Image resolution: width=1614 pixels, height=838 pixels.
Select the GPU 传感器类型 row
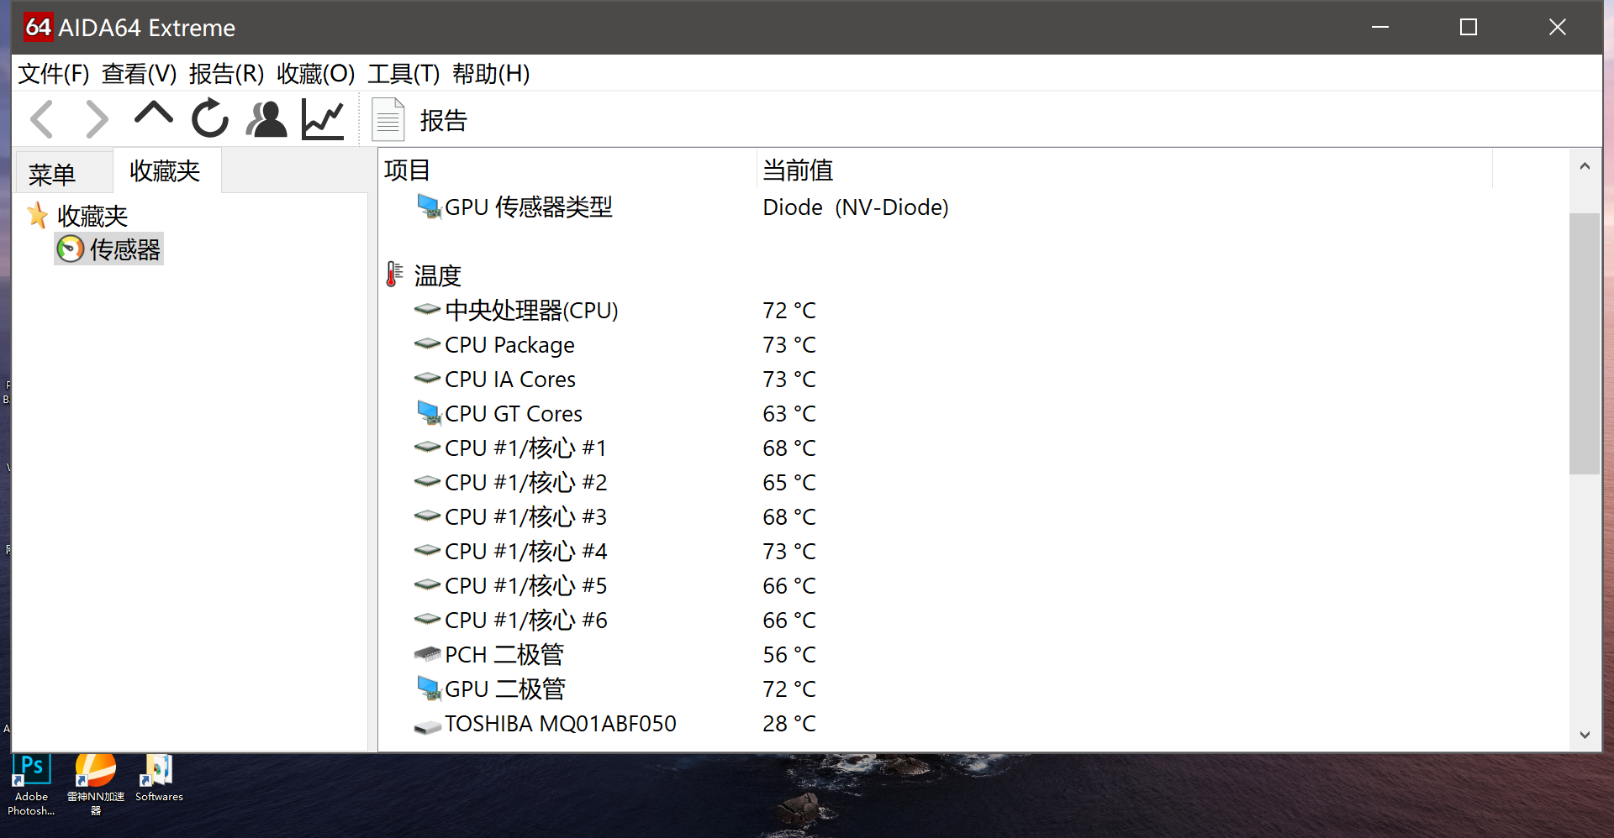[x=973, y=207]
